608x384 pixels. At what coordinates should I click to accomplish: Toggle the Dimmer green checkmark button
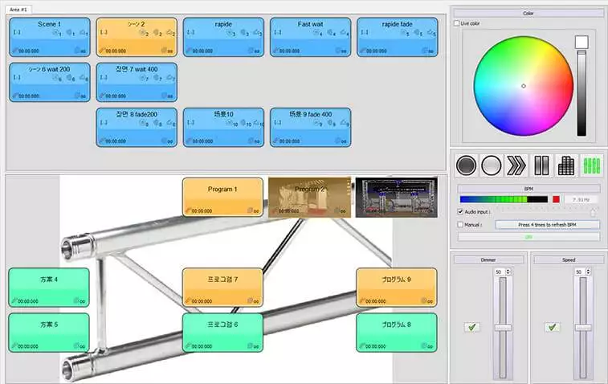pos(471,327)
